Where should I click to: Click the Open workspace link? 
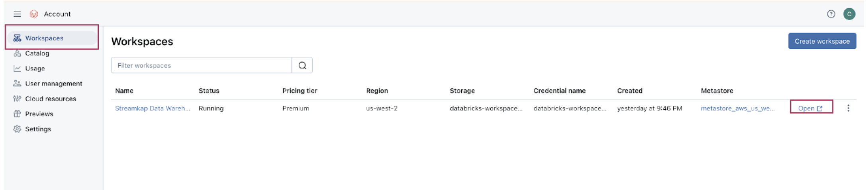[810, 108]
